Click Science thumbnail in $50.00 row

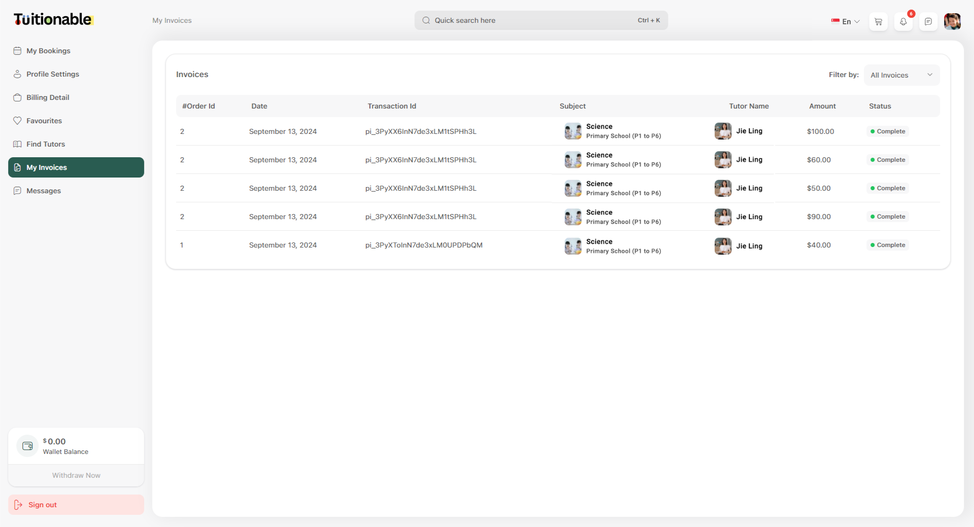point(573,188)
